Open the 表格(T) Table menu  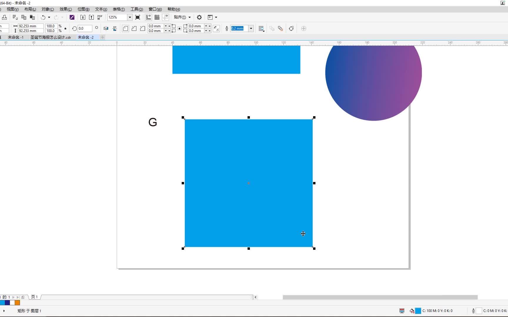(x=119, y=9)
